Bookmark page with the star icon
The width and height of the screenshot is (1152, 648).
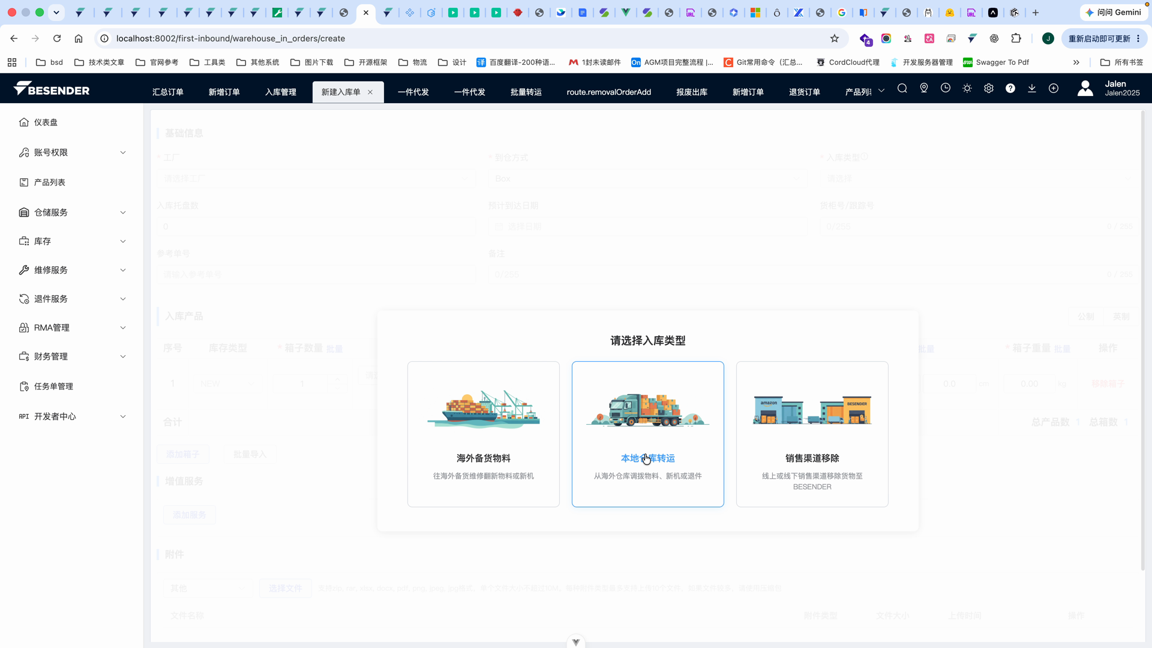[835, 38]
